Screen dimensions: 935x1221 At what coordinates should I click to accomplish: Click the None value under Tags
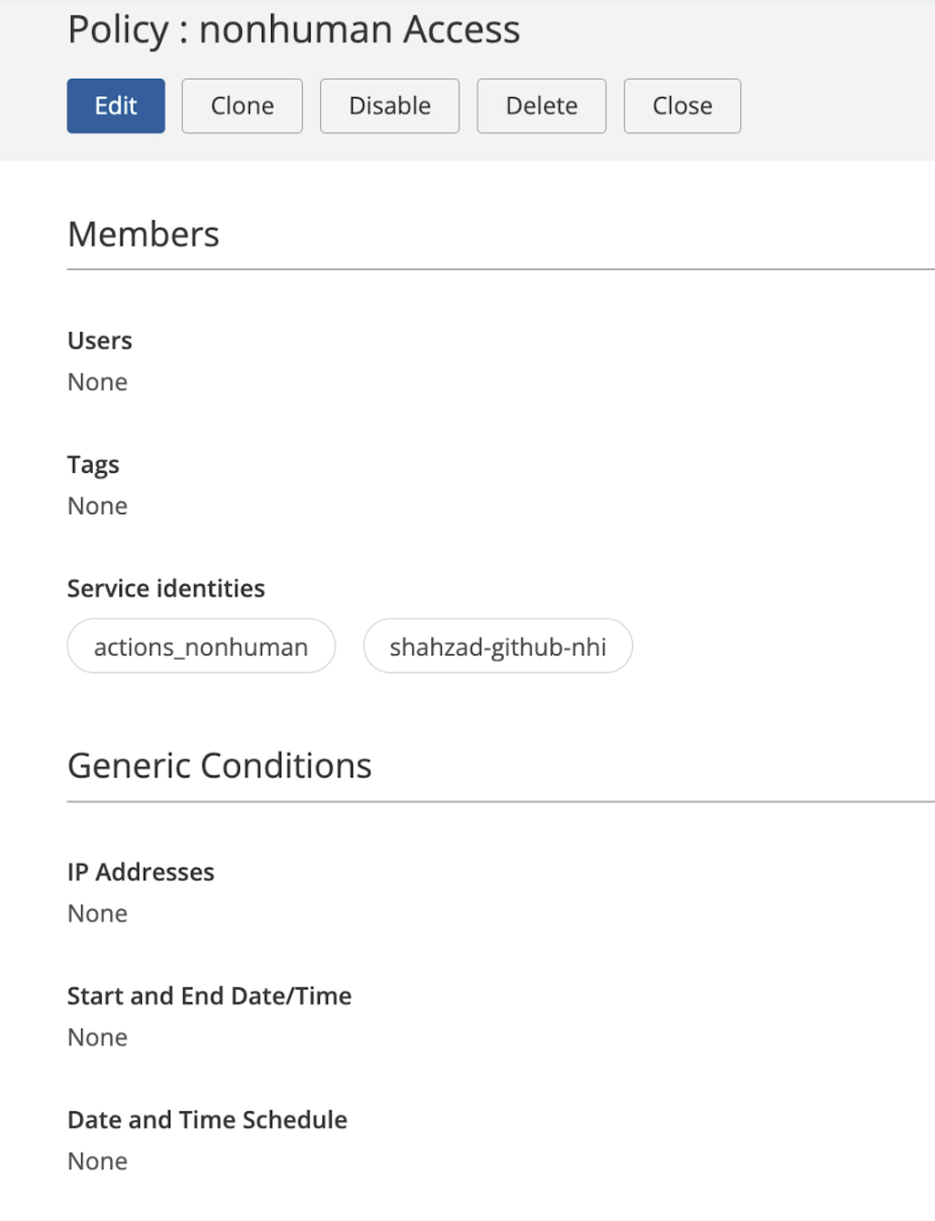click(98, 506)
